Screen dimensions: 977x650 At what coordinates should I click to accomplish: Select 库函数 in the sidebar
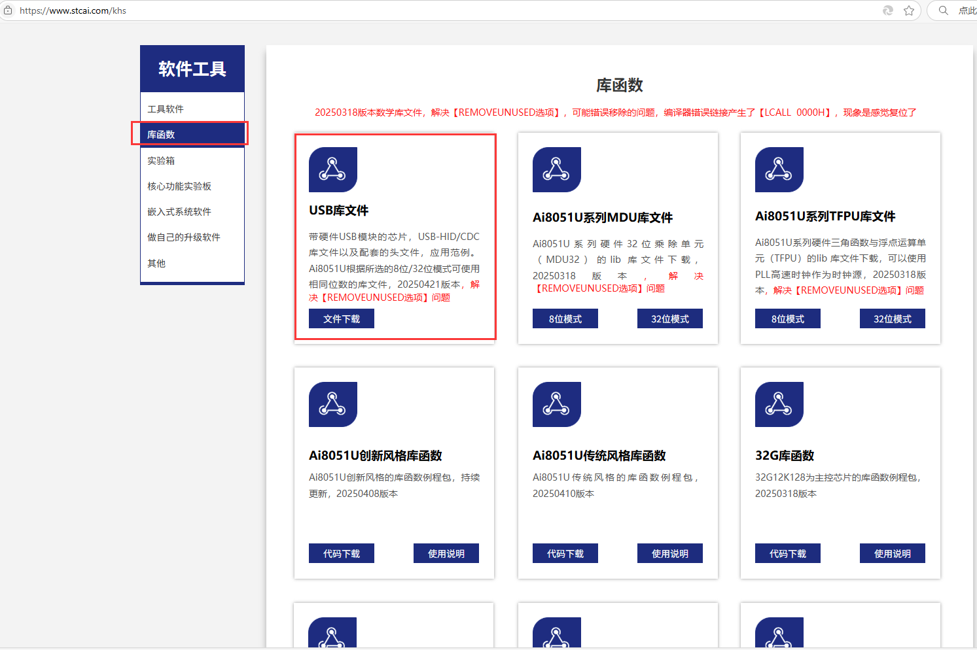[x=192, y=134]
